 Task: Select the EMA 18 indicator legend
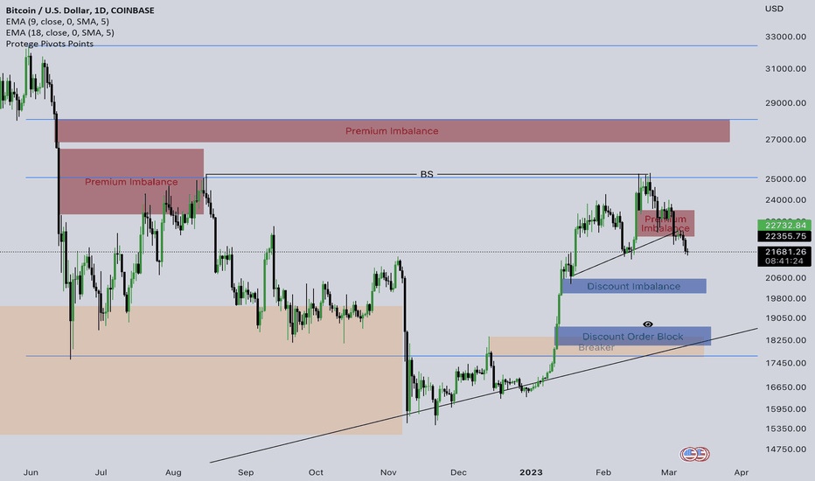(x=59, y=32)
